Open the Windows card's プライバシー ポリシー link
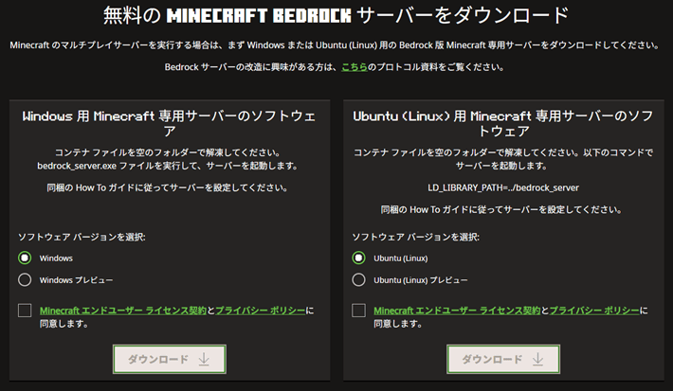This screenshot has width=673, height=391. coord(260,311)
